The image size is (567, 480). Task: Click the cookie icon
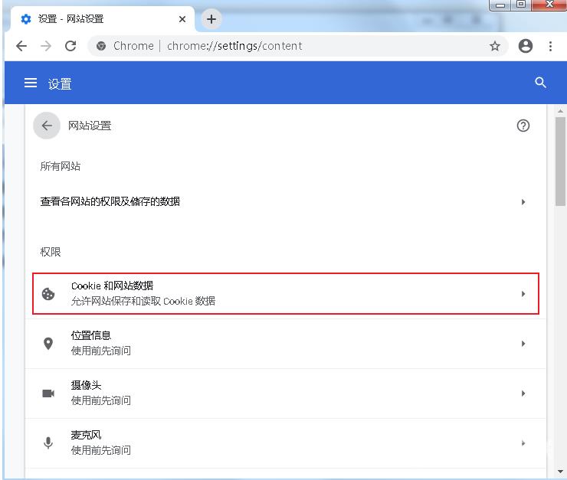(x=48, y=294)
